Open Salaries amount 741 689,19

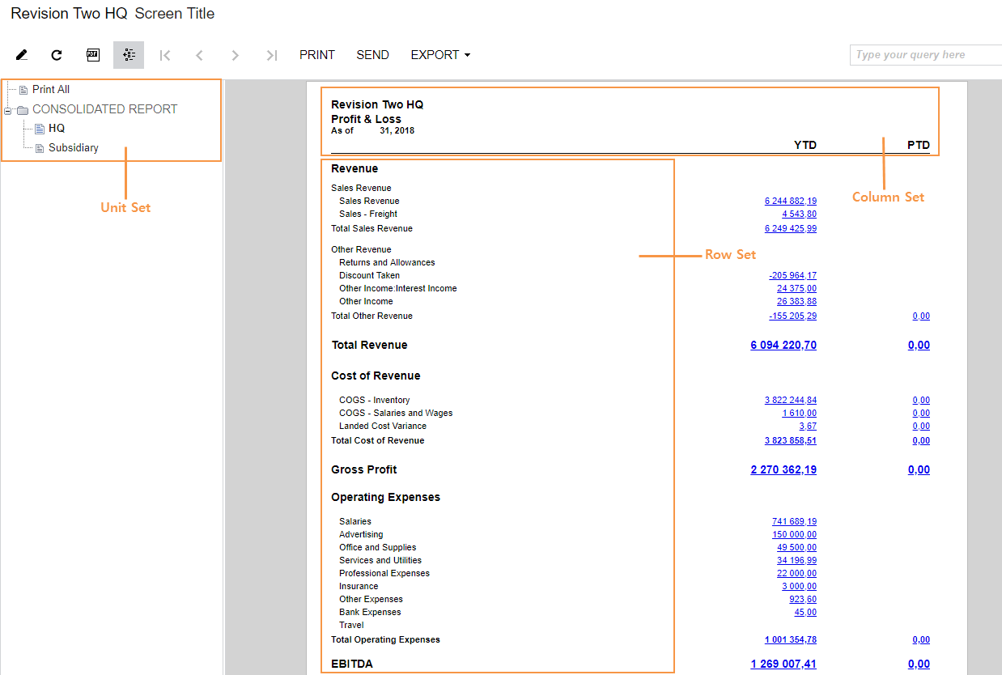coord(795,521)
